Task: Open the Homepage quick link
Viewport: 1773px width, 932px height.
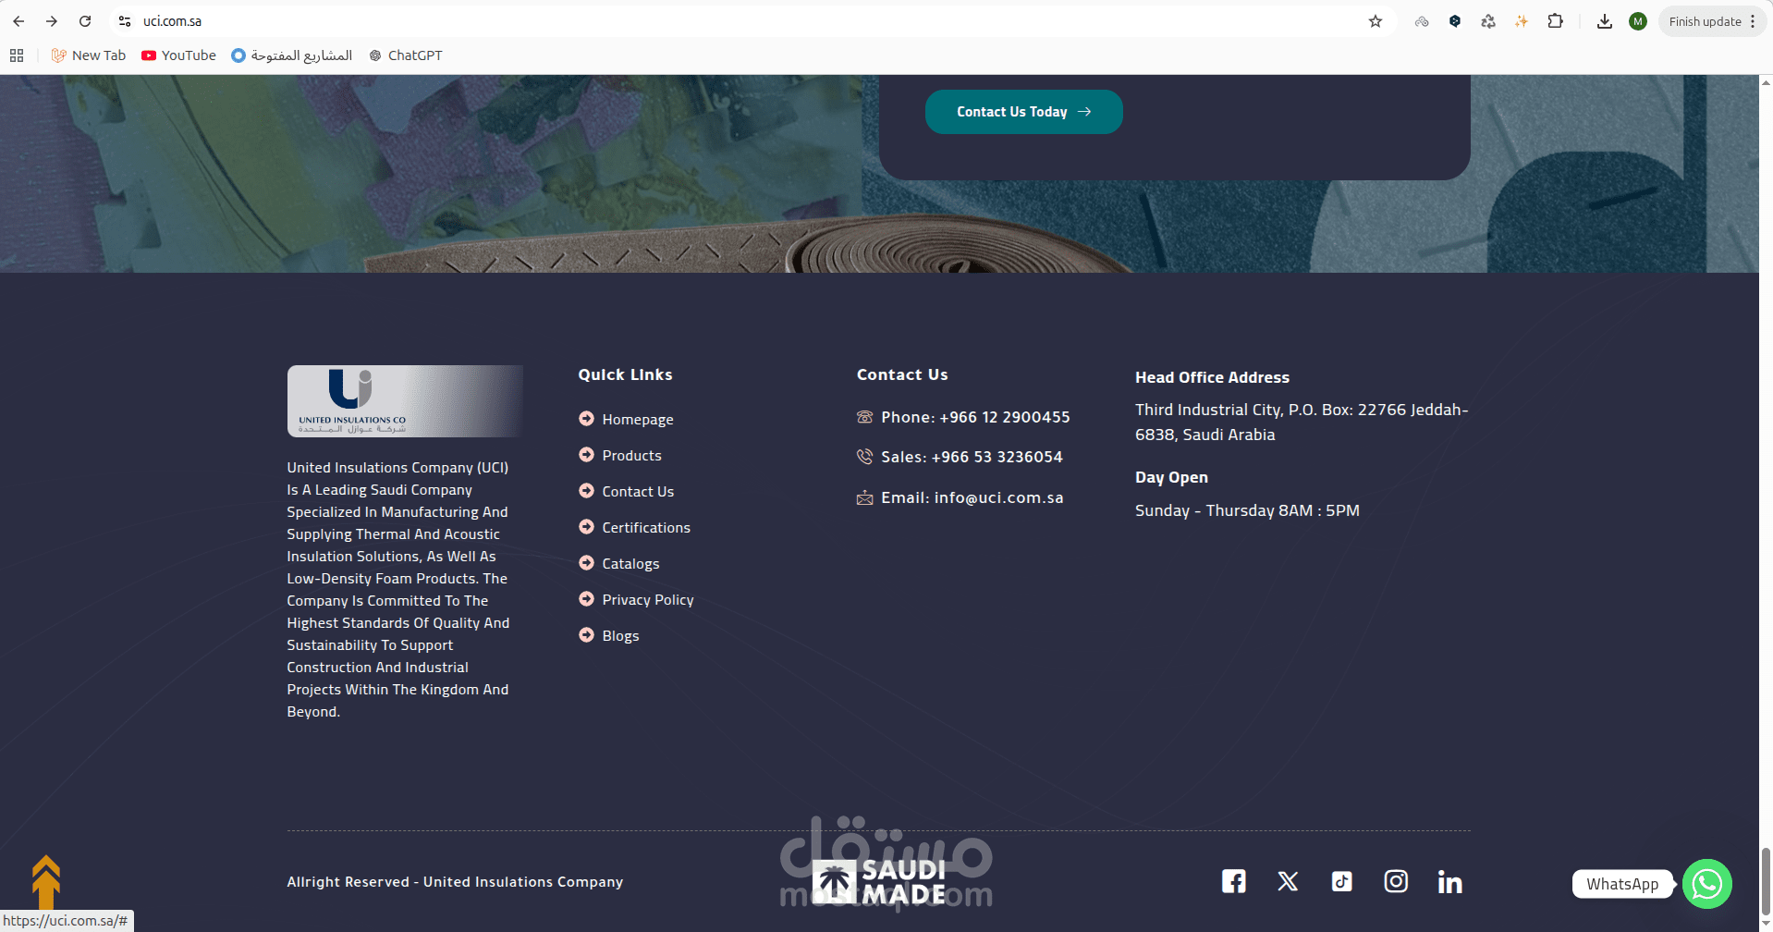Action: click(638, 419)
